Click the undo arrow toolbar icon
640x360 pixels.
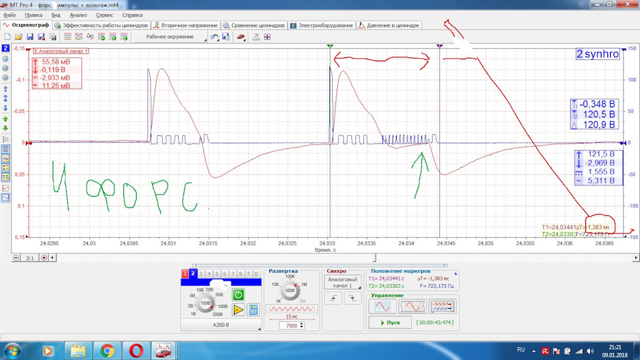(215, 37)
